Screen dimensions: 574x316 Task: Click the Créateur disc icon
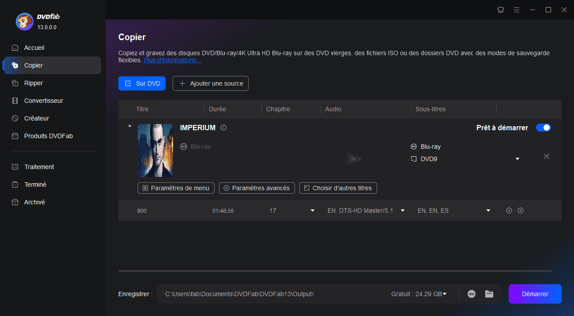(15, 118)
